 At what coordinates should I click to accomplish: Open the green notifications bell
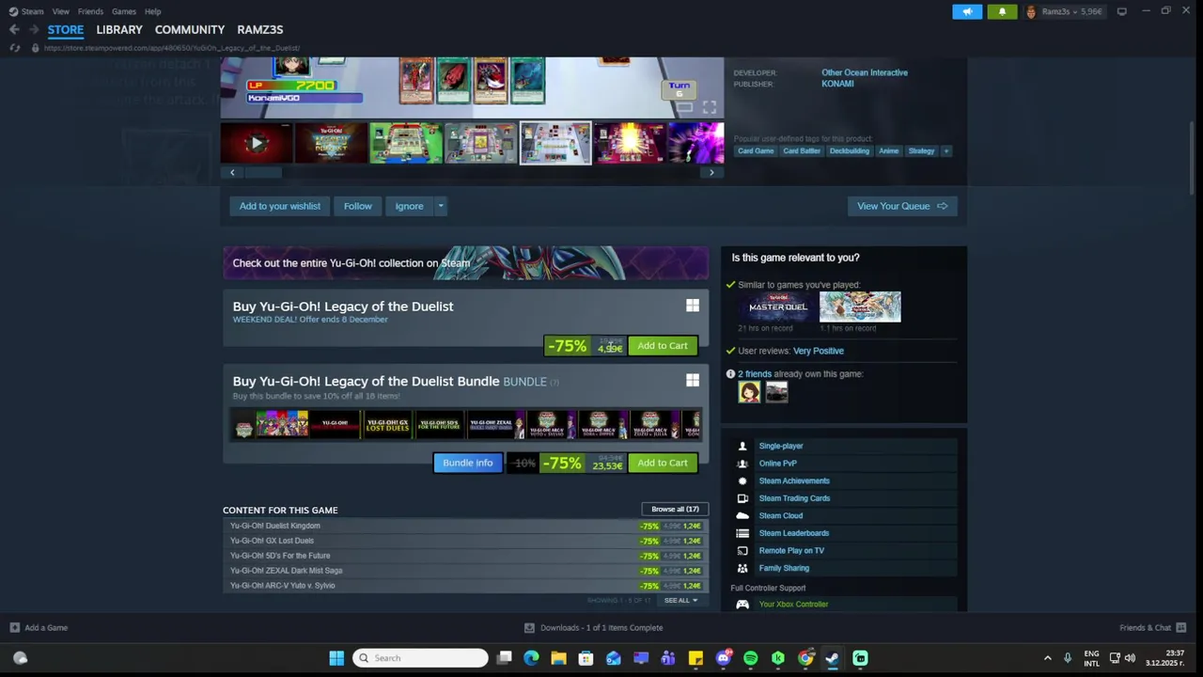click(1002, 11)
